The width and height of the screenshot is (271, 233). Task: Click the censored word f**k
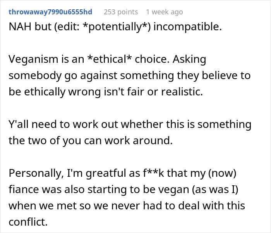click(x=153, y=173)
